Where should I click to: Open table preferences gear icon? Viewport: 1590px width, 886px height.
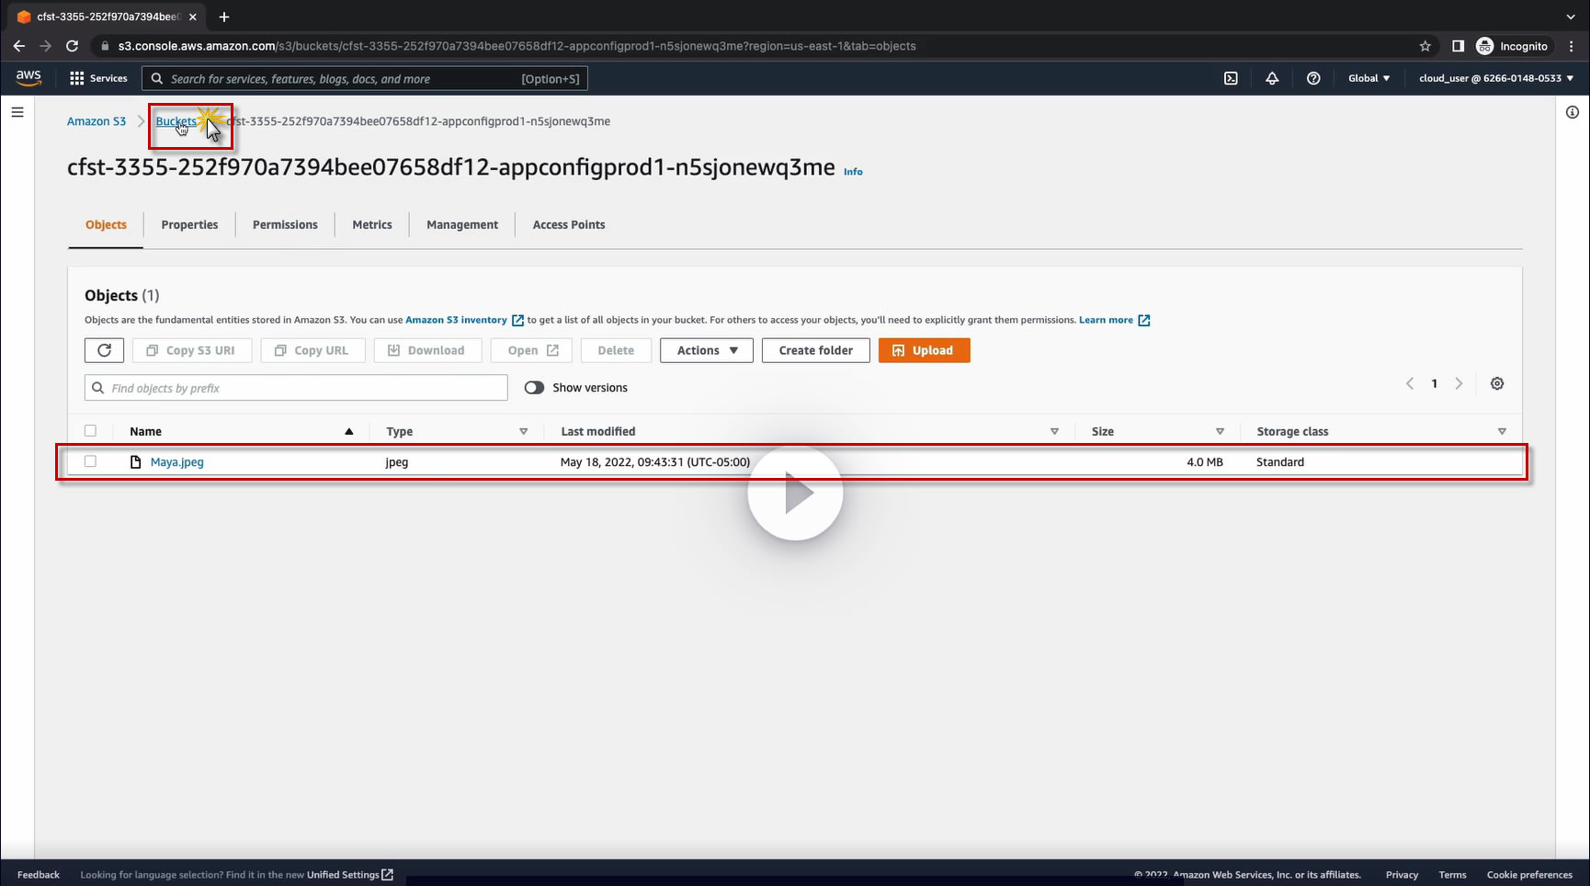[1497, 383]
